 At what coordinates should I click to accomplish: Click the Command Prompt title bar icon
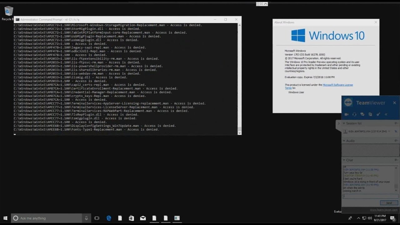17,19
